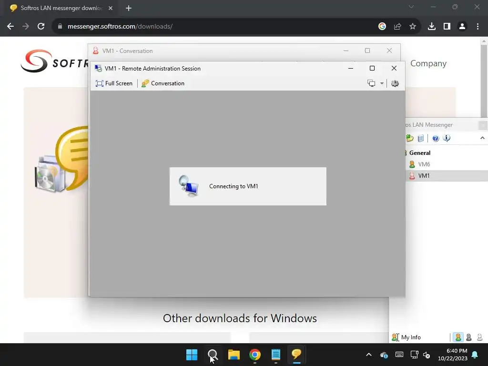Screen dimensions: 488x366
Task: Reload the Softros downloads page
Action: click(41, 27)
